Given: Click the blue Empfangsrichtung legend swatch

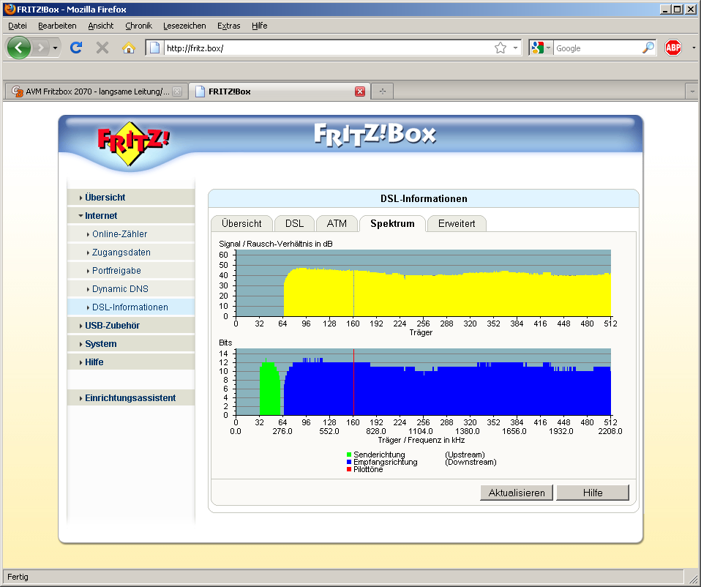Looking at the screenshot, I should pyautogui.click(x=349, y=462).
